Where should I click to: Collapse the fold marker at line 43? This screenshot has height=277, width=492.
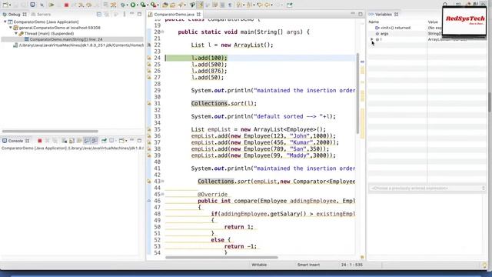(x=162, y=182)
